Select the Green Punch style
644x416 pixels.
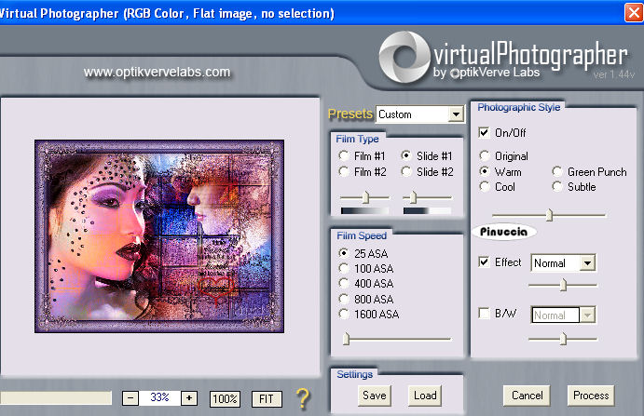557,171
